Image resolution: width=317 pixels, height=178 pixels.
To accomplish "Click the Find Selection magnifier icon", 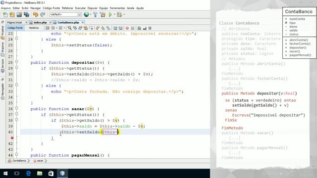I will coord(69,28).
